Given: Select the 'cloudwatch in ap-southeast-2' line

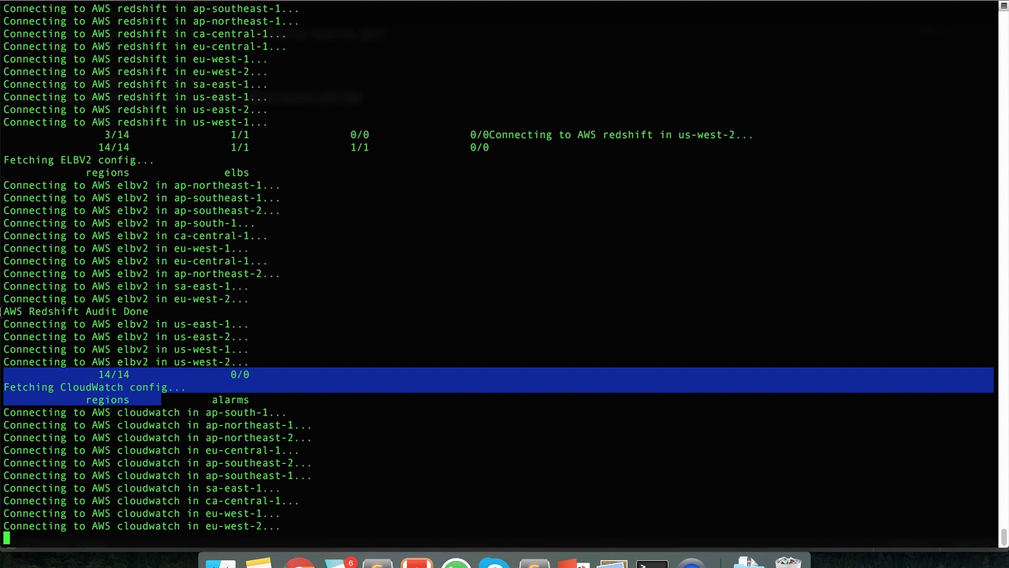Looking at the screenshot, I should coord(158,463).
